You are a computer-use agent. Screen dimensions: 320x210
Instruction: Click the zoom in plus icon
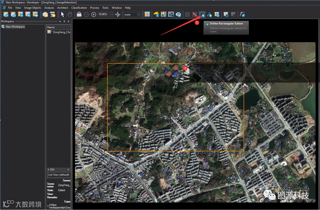[x=94, y=15]
